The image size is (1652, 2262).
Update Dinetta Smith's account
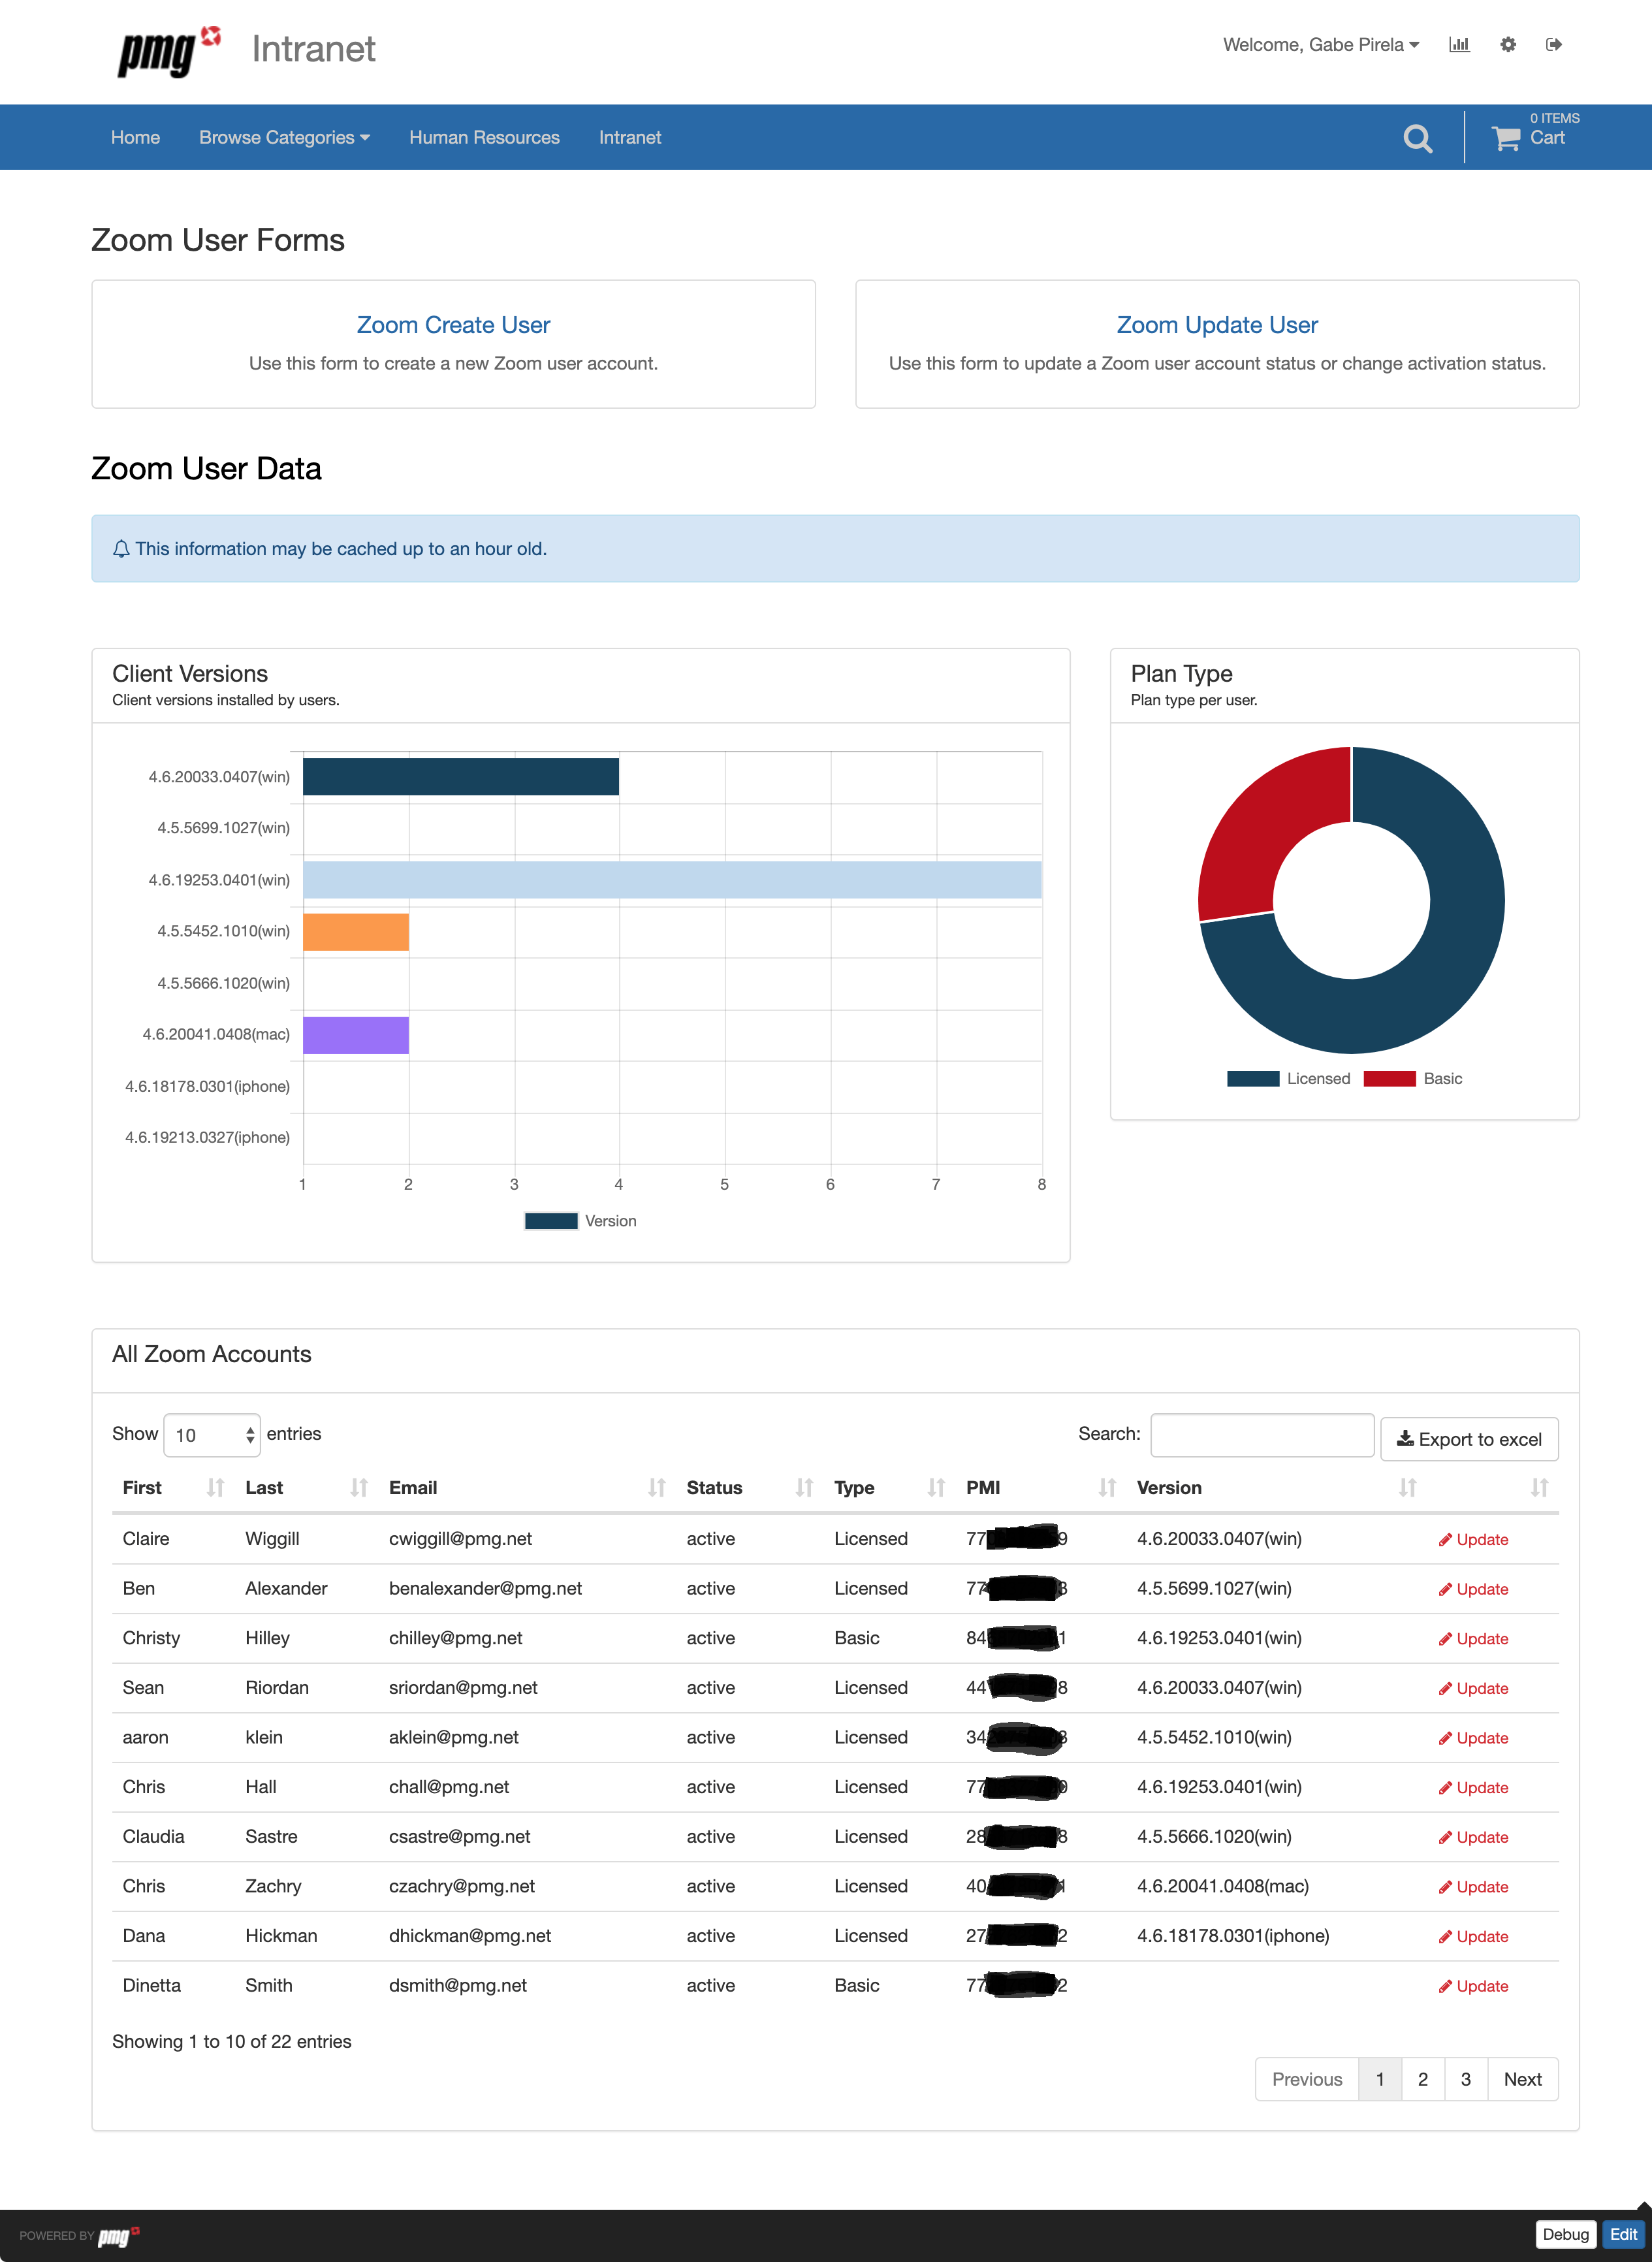pos(1473,1986)
